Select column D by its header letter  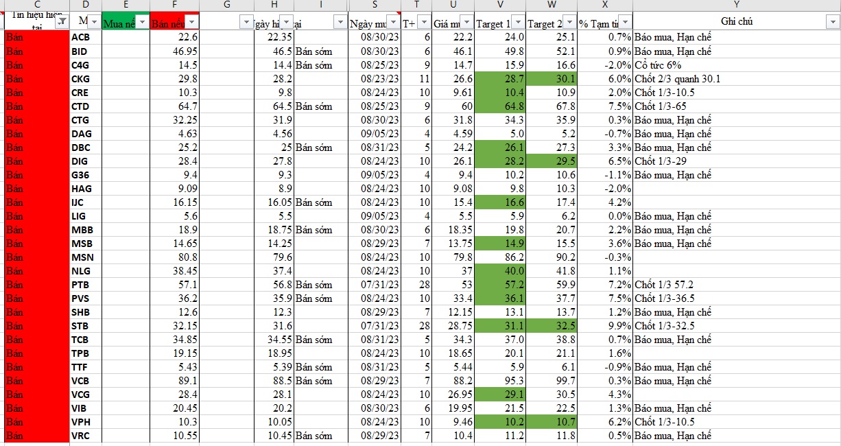(x=86, y=5)
